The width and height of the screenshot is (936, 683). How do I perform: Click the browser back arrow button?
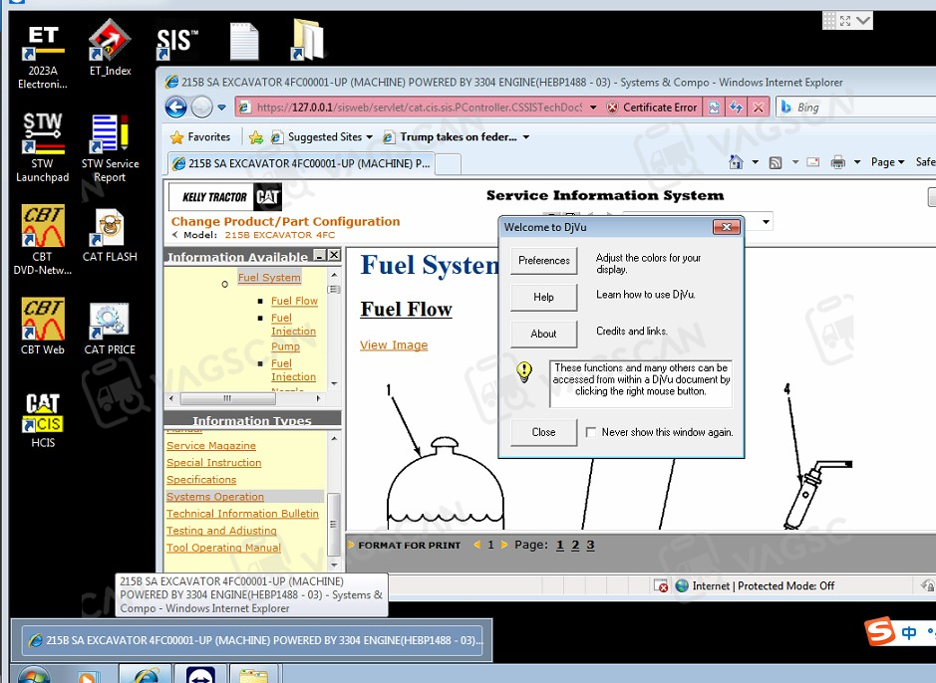pyautogui.click(x=176, y=108)
